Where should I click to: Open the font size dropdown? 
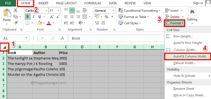tap(59, 11)
